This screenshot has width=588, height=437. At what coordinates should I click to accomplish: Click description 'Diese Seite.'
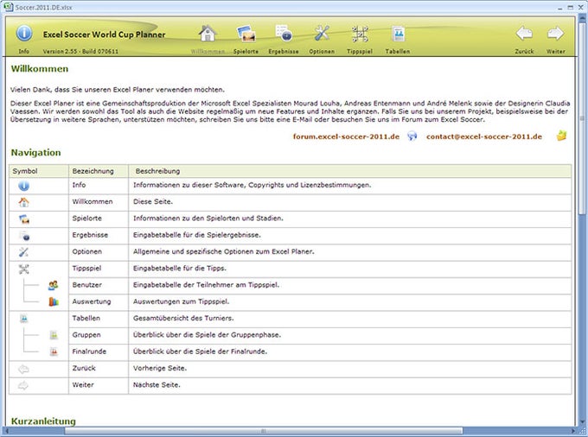(153, 201)
